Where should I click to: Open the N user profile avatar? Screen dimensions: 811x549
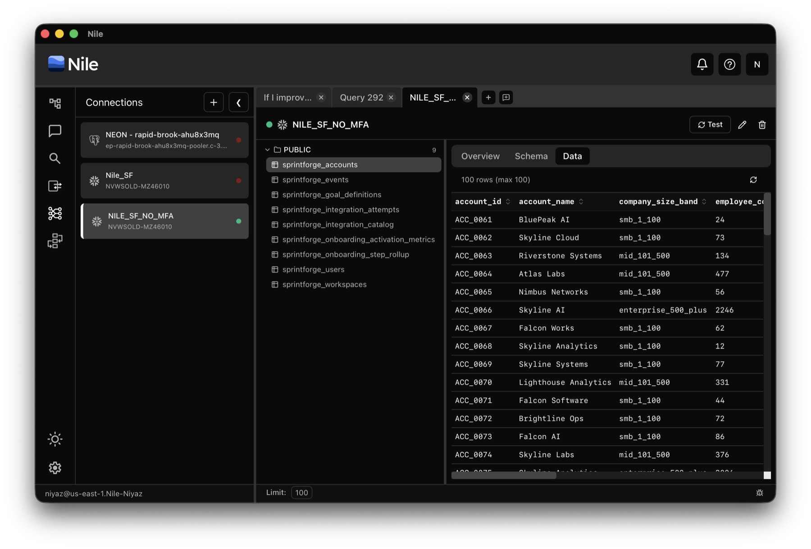[x=757, y=64]
